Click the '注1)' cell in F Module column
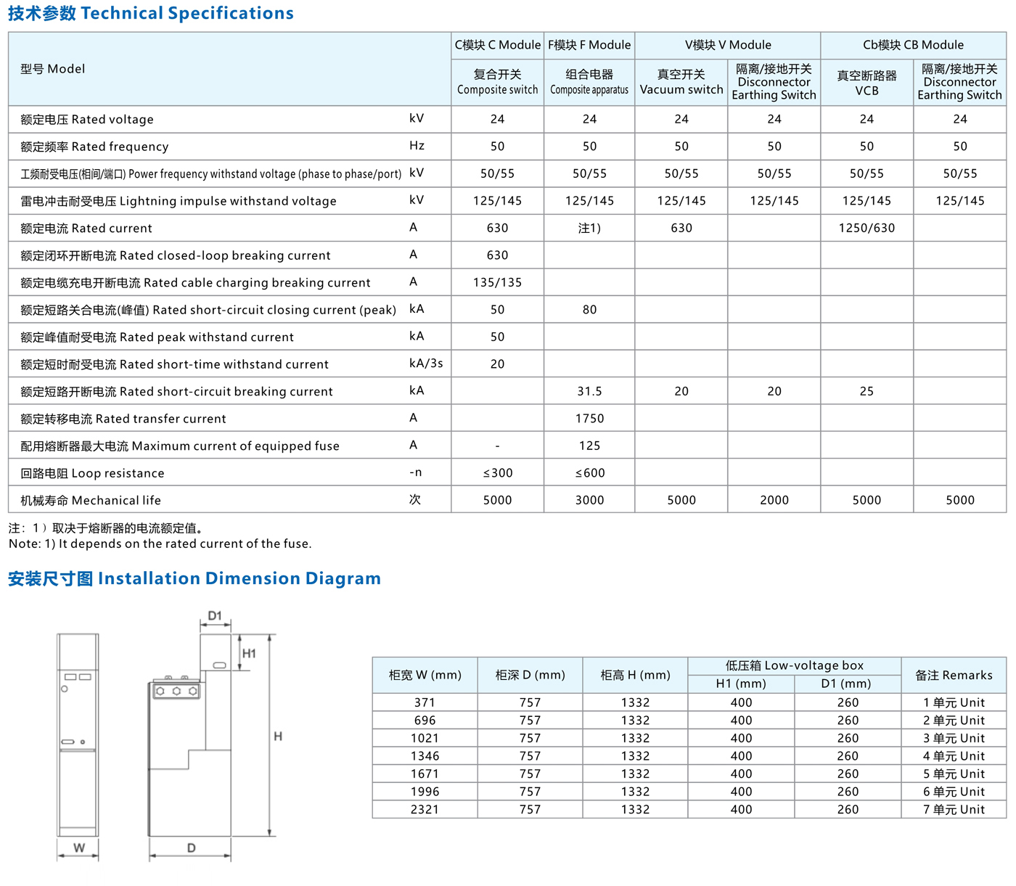 (589, 228)
